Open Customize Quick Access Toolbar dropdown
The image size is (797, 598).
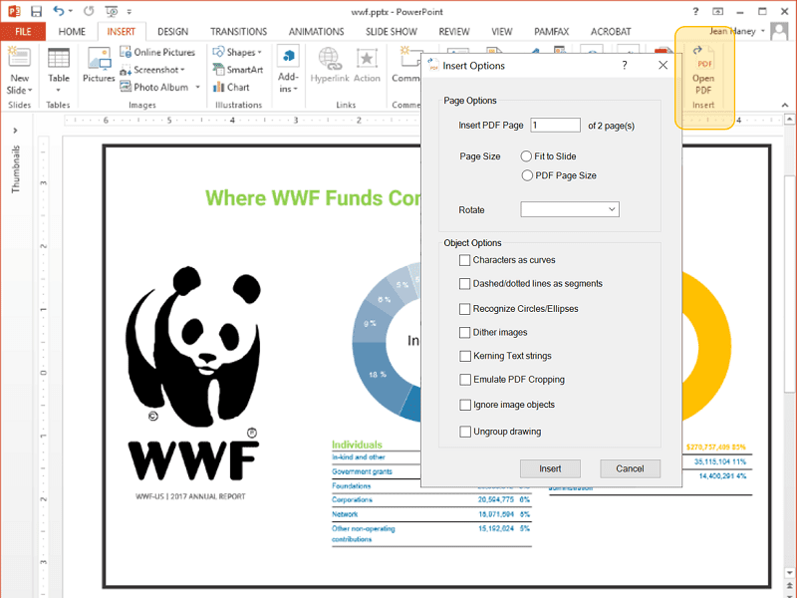click(130, 11)
